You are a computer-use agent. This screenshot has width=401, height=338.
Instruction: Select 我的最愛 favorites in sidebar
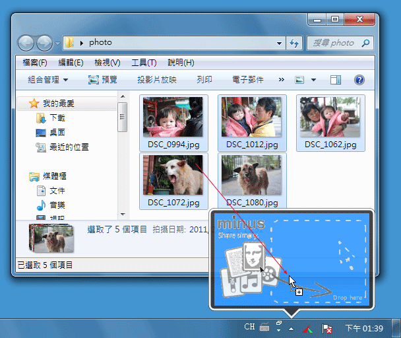click(67, 104)
